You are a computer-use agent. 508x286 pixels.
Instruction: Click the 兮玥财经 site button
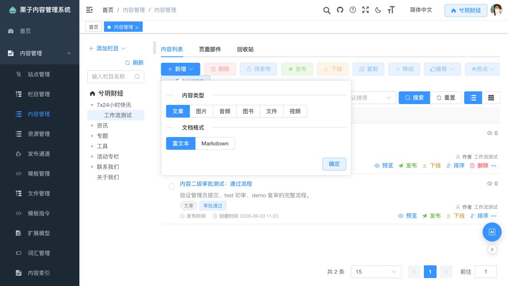[466, 10]
